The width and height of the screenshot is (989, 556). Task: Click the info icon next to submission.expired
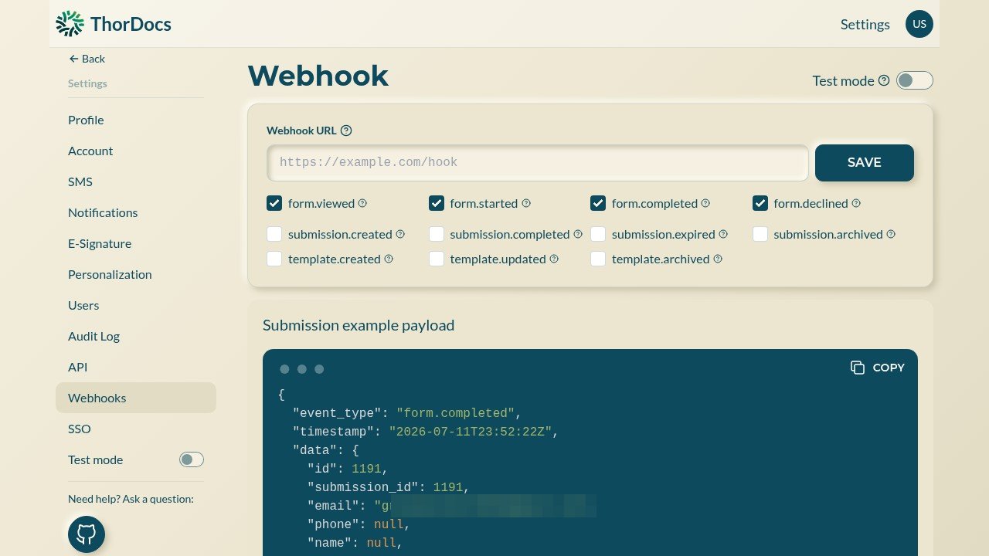(x=723, y=234)
